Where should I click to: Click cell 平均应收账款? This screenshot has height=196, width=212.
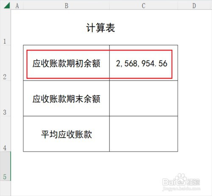tap(67, 134)
